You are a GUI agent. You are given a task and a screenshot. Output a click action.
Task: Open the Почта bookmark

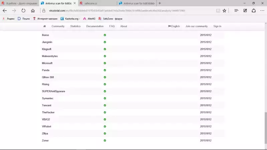point(24,19)
